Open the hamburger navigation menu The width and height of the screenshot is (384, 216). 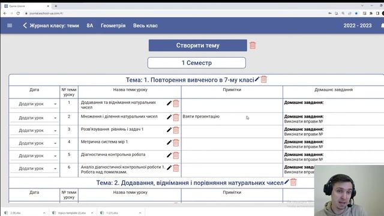coord(10,25)
